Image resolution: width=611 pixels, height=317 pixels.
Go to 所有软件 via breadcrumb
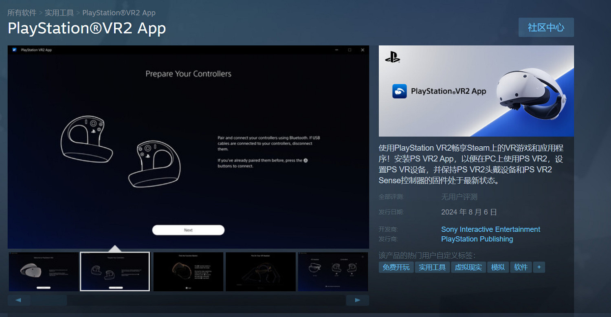(x=22, y=13)
